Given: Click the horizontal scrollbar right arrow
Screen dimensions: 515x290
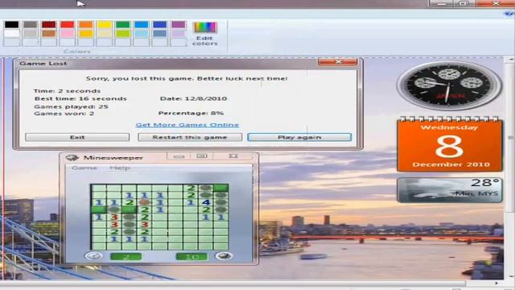Looking at the screenshot, I should (x=496, y=283).
